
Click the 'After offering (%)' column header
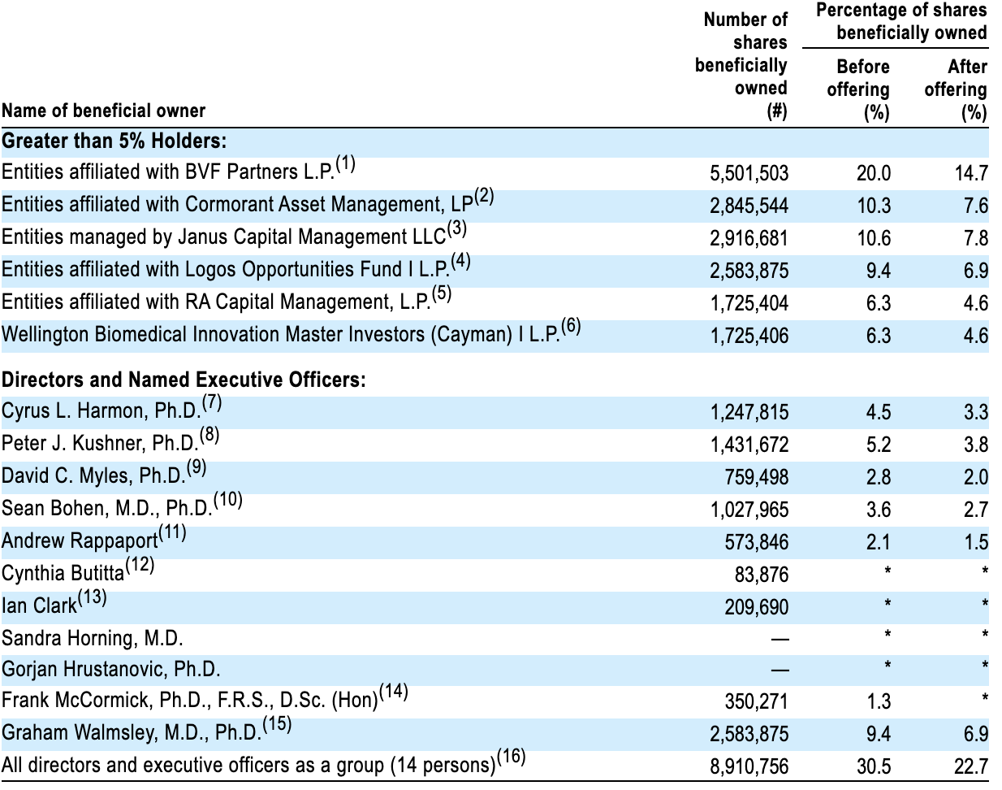(956, 89)
